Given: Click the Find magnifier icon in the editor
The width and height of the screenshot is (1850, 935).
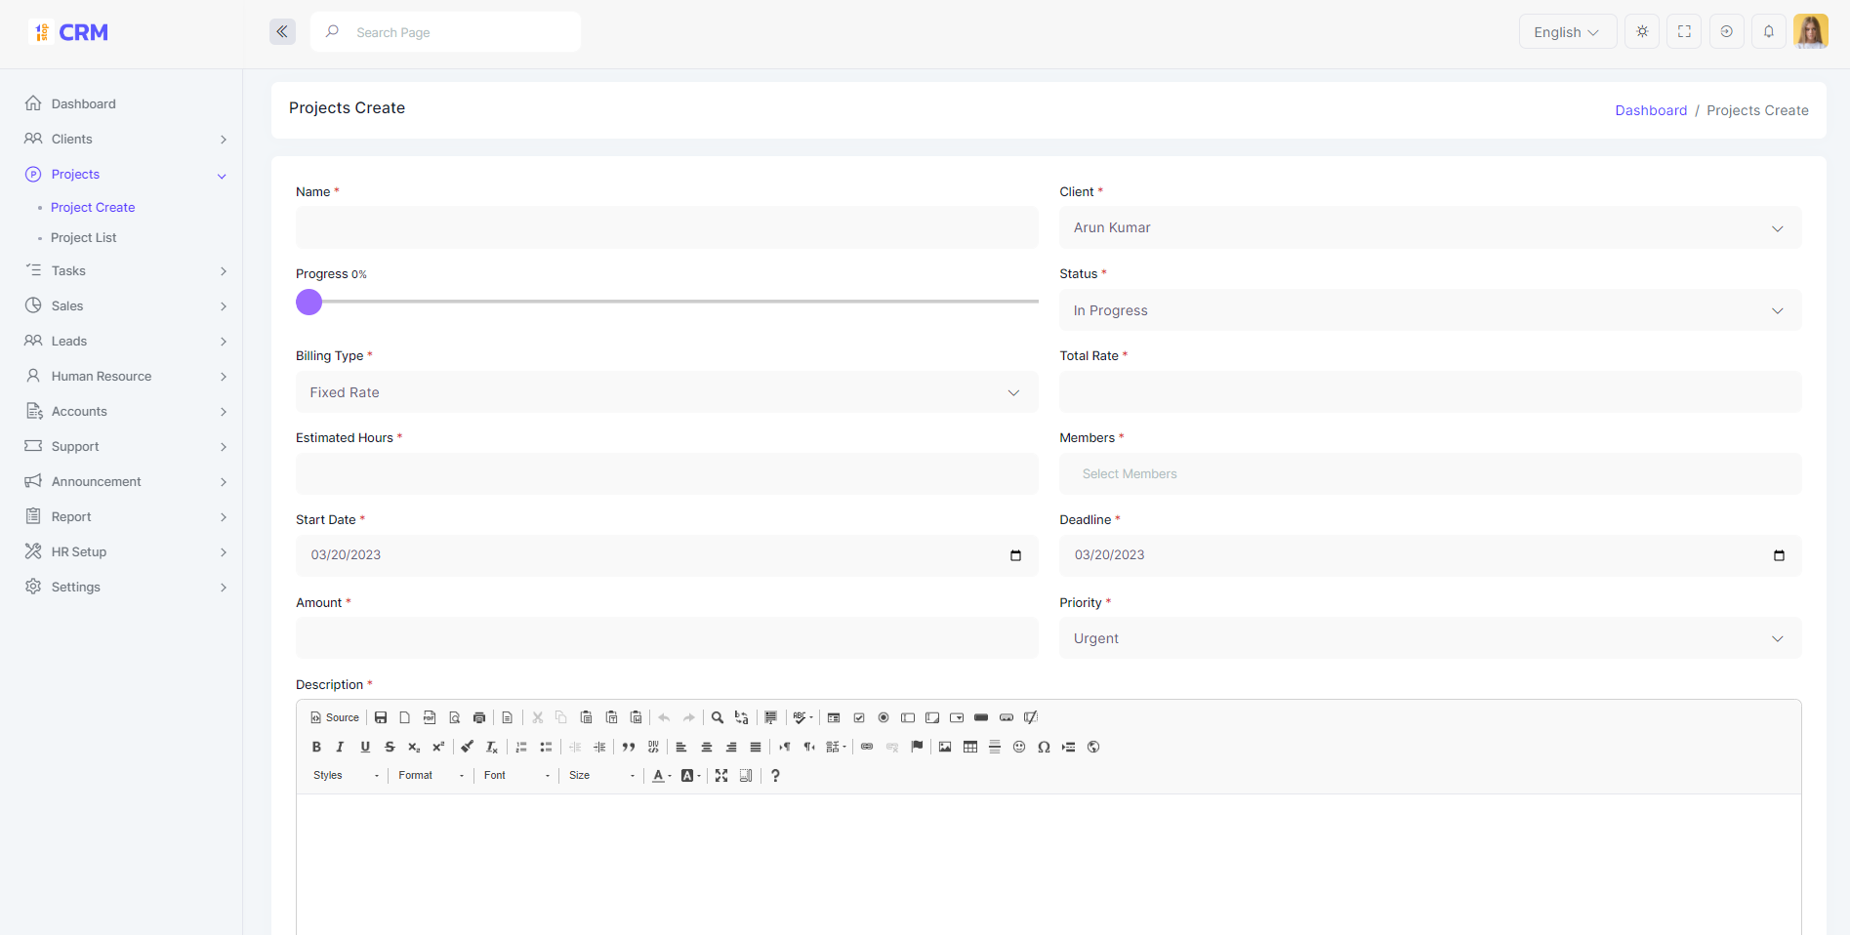Looking at the screenshot, I should point(718,717).
